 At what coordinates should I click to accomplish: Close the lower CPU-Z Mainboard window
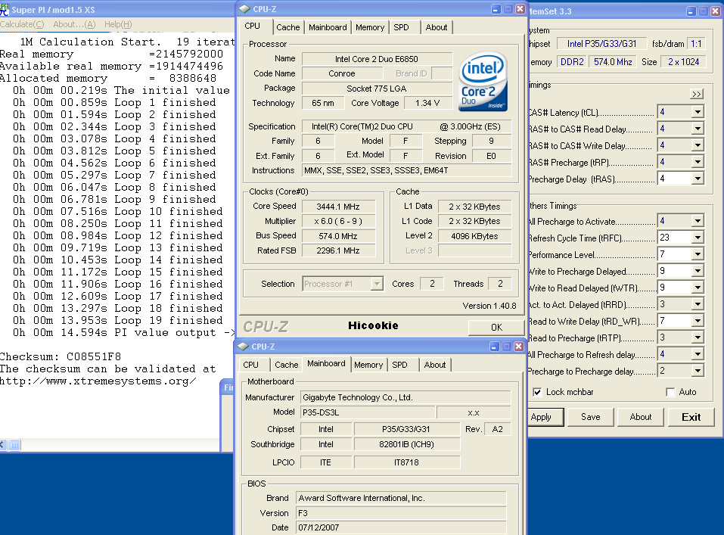[x=519, y=347]
